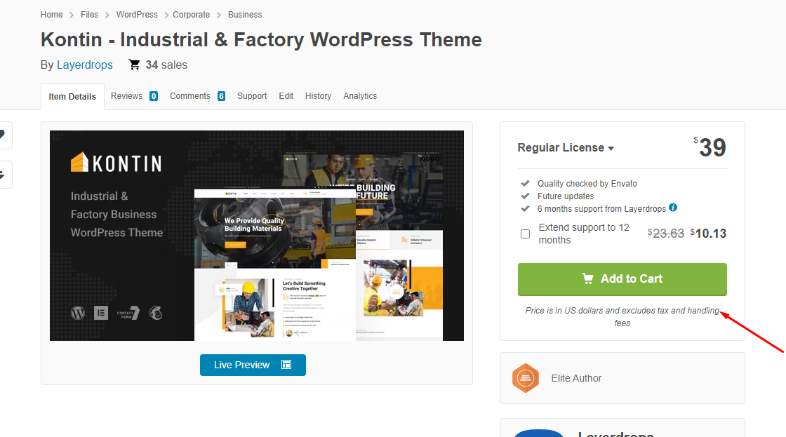View the History tab
This screenshot has height=437, width=786.
tap(319, 96)
